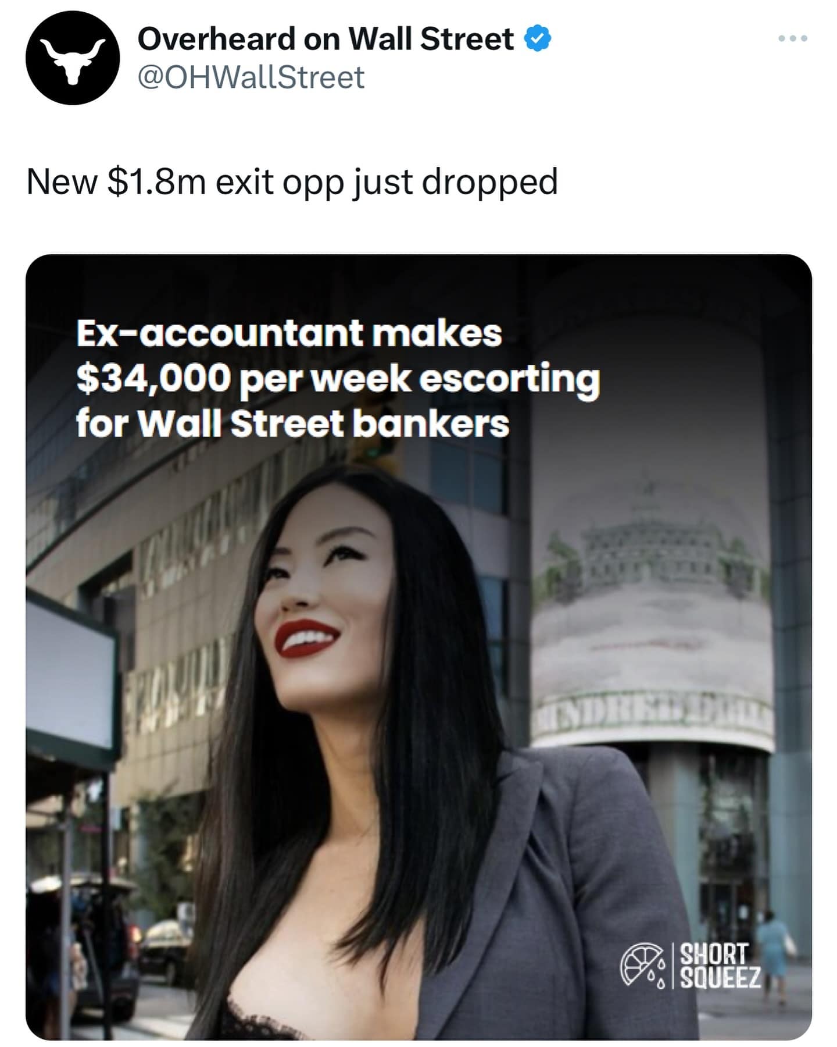The height and width of the screenshot is (1047, 837).
Task: Click the word "Street" in display name
Action: [x=467, y=40]
